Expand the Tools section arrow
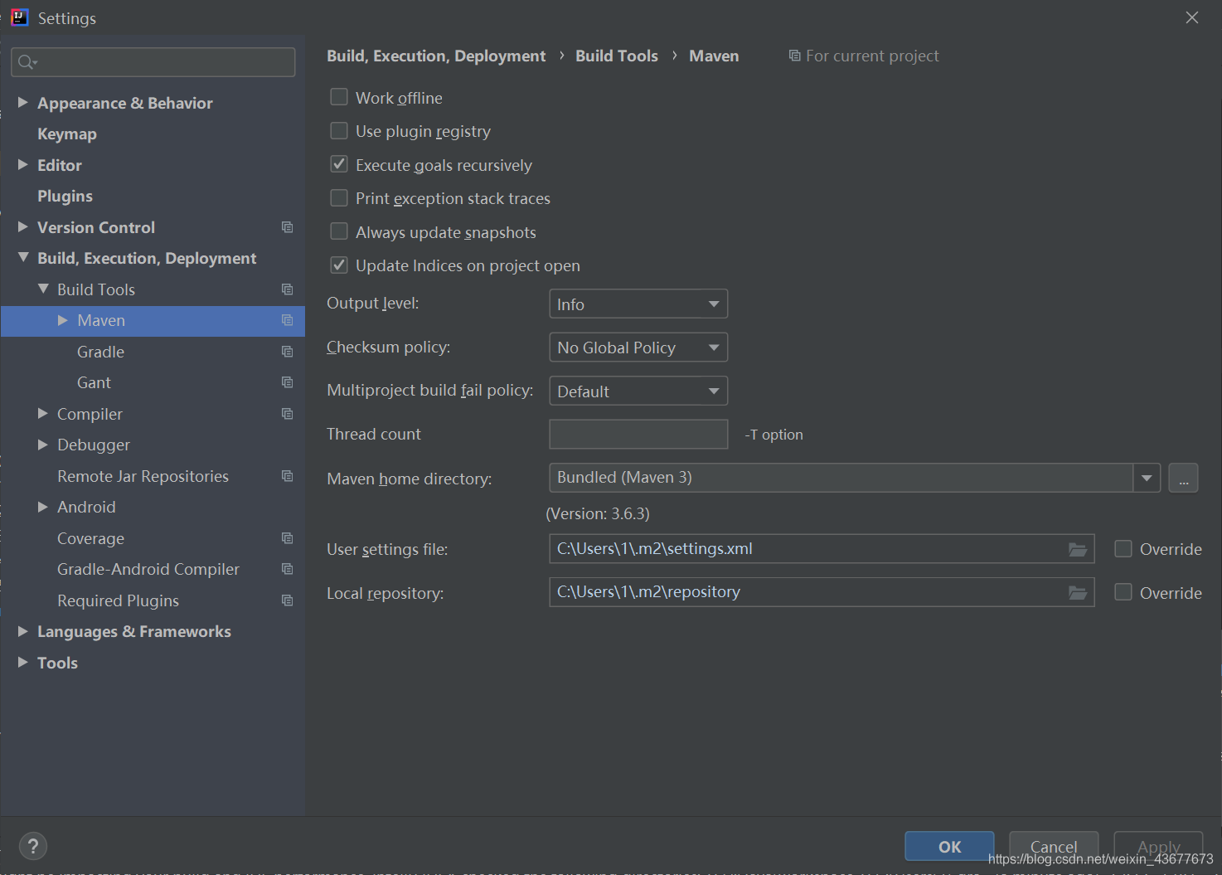Viewport: 1222px width, 875px height. [x=23, y=663]
